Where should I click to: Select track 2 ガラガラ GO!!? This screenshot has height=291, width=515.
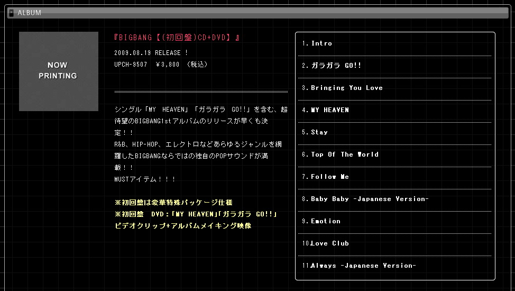(x=332, y=66)
